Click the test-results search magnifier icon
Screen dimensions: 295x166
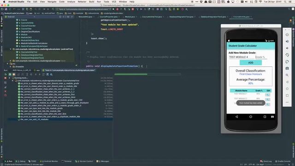(x=51, y=75)
